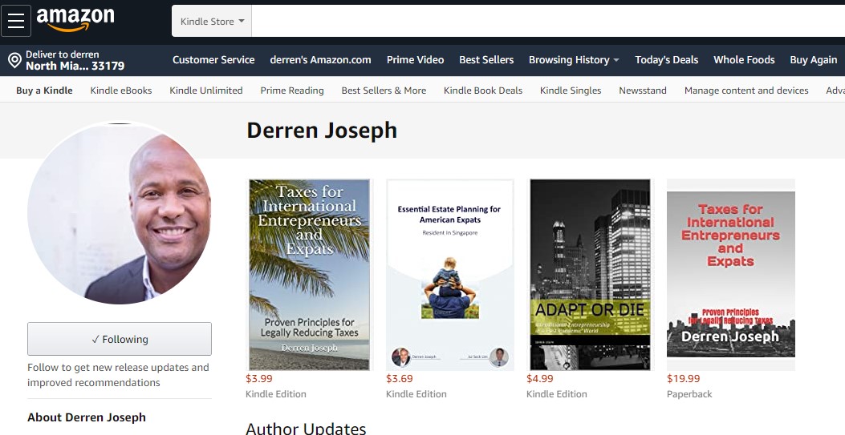Image resolution: width=845 pixels, height=435 pixels.
Task: Open the hamburger menu icon
Action: tap(16, 21)
